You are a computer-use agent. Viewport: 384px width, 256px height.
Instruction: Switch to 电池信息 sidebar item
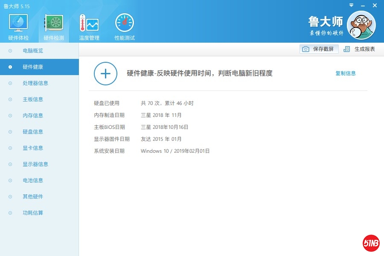tap(33, 180)
